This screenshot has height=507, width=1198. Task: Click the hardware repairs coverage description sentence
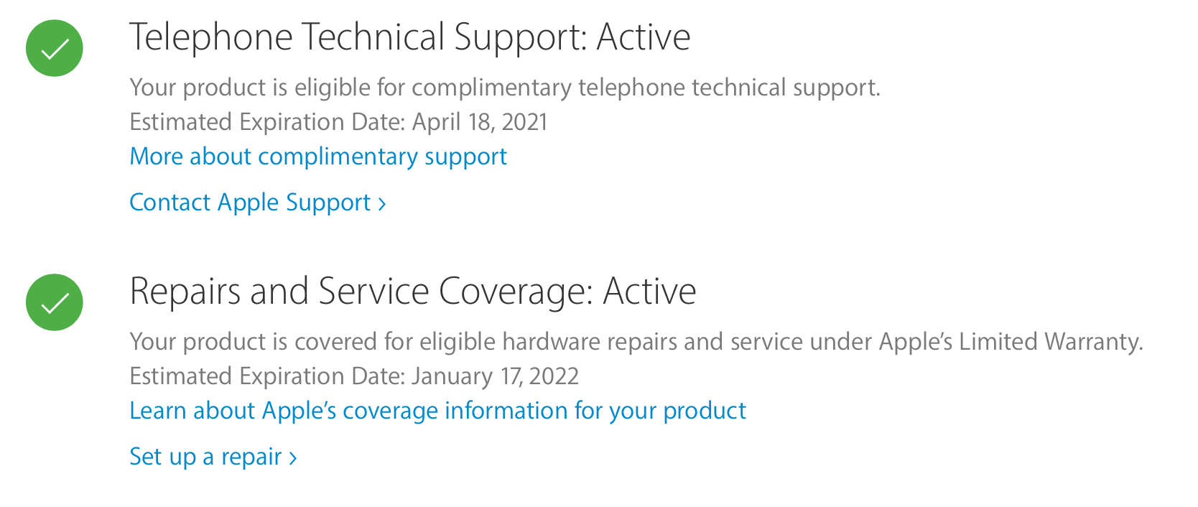[636, 342]
